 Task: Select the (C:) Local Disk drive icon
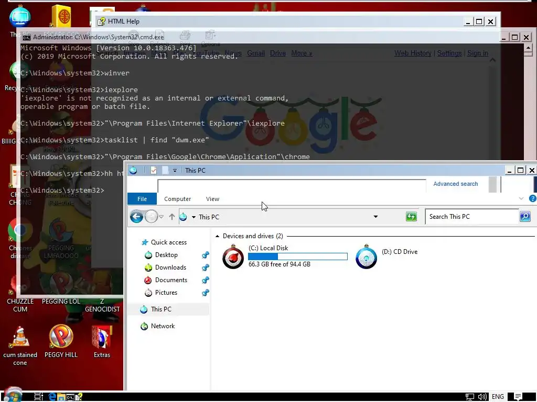(x=233, y=256)
